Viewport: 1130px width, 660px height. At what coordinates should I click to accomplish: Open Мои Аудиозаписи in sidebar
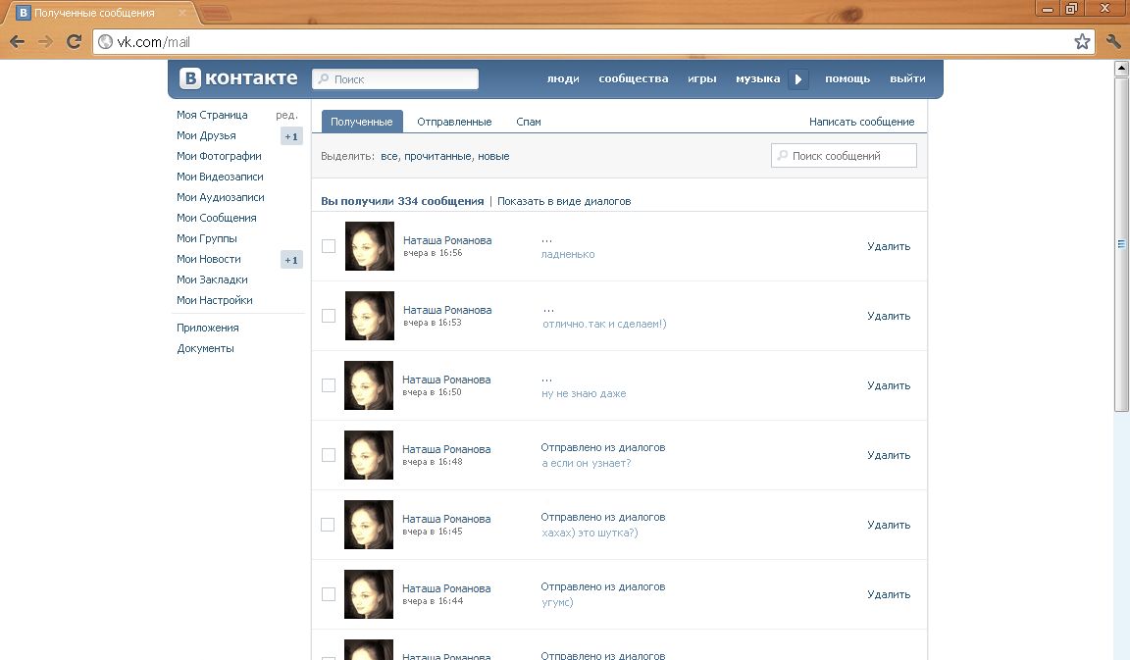221,197
